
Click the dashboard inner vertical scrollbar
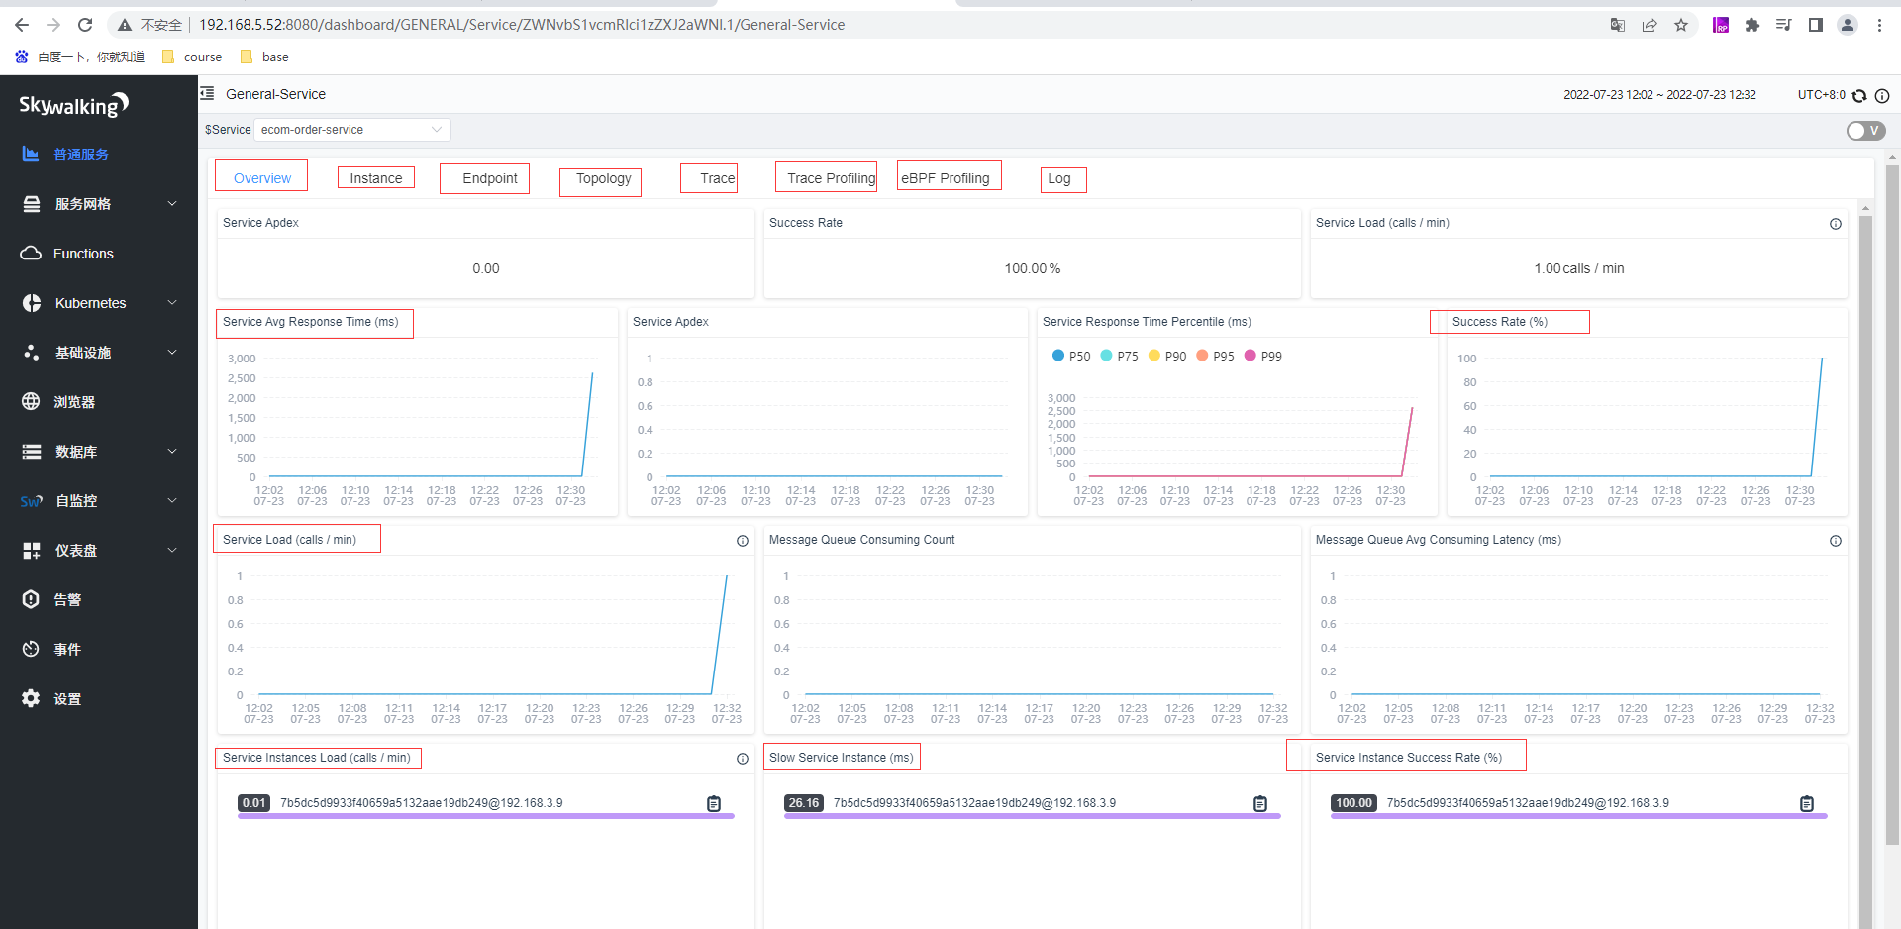pyautogui.click(x=1865, y=572)
